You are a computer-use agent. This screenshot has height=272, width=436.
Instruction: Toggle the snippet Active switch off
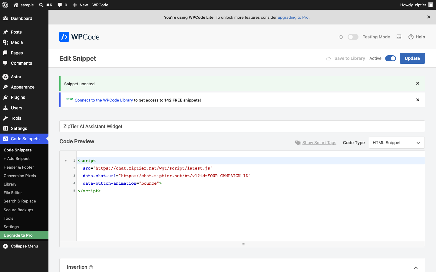pyautogui.click(x=390, y=58)
